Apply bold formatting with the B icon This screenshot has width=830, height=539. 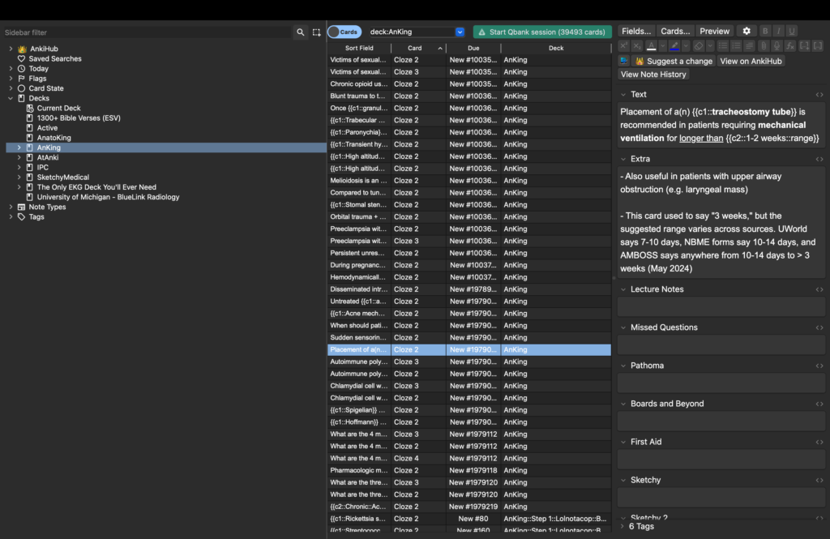click(x=765, y=32)
